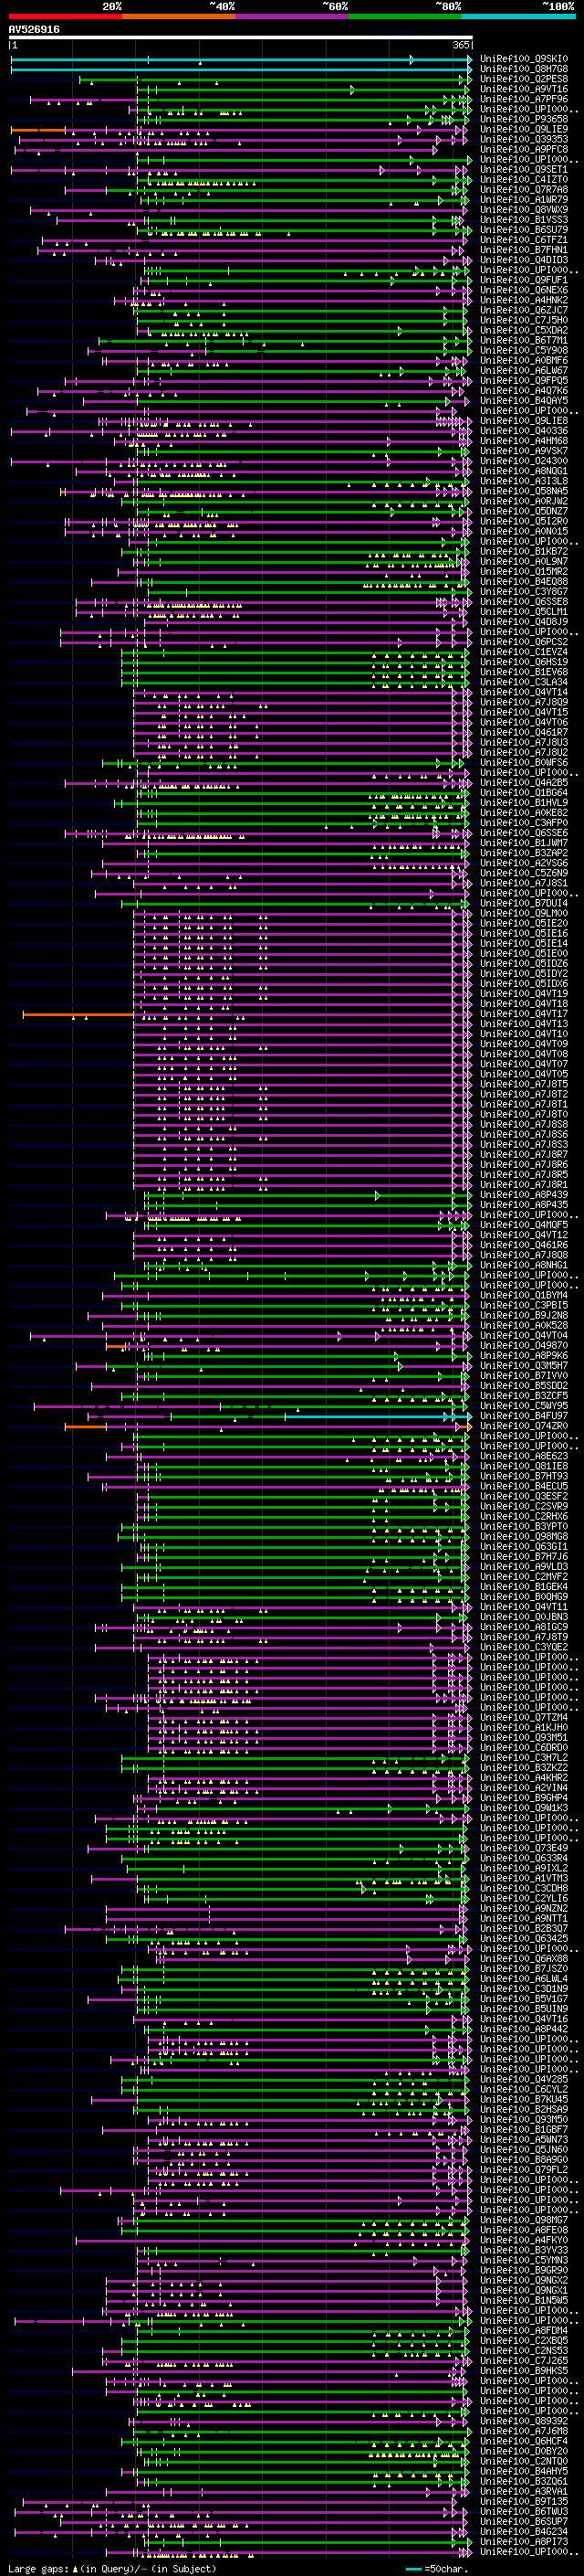Select label UniRef100_Q81IE8
The image size is (584, 2576).
[524, 1466]
